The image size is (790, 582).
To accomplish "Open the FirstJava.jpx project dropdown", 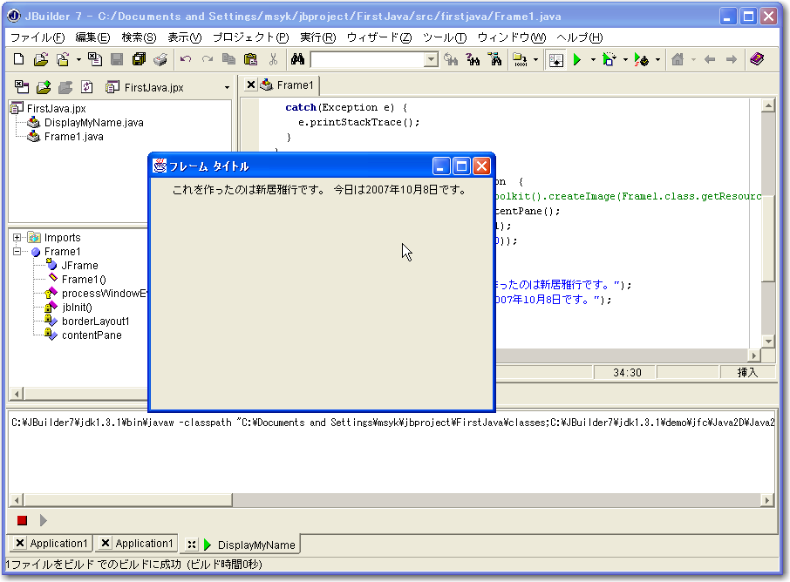I will point(227,87).
